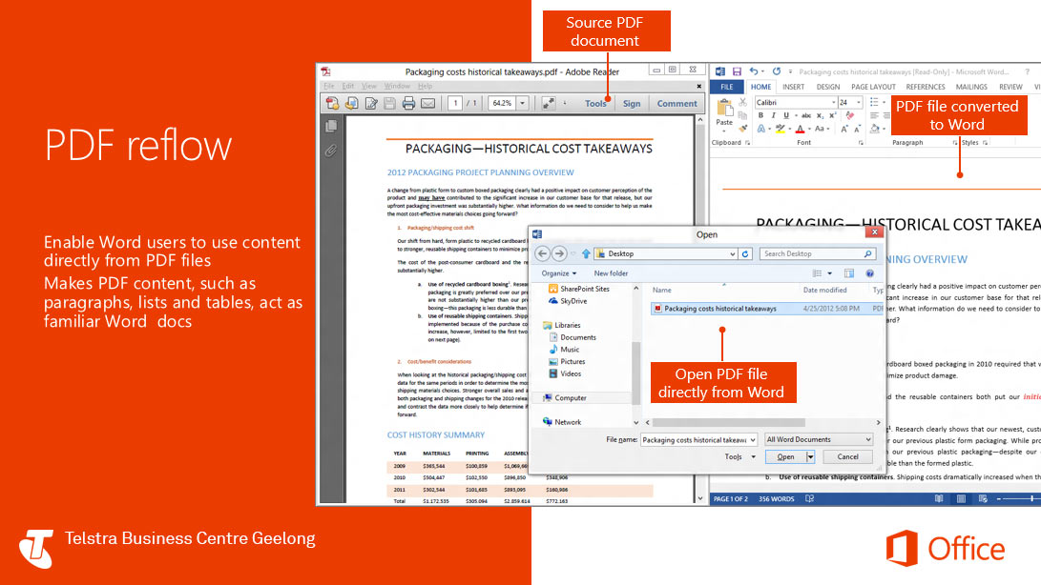Click the Sign pane button in Adobe Reader
Image resolution: width=1041 pixels, height=585 pixels.
tap(632, 104)
